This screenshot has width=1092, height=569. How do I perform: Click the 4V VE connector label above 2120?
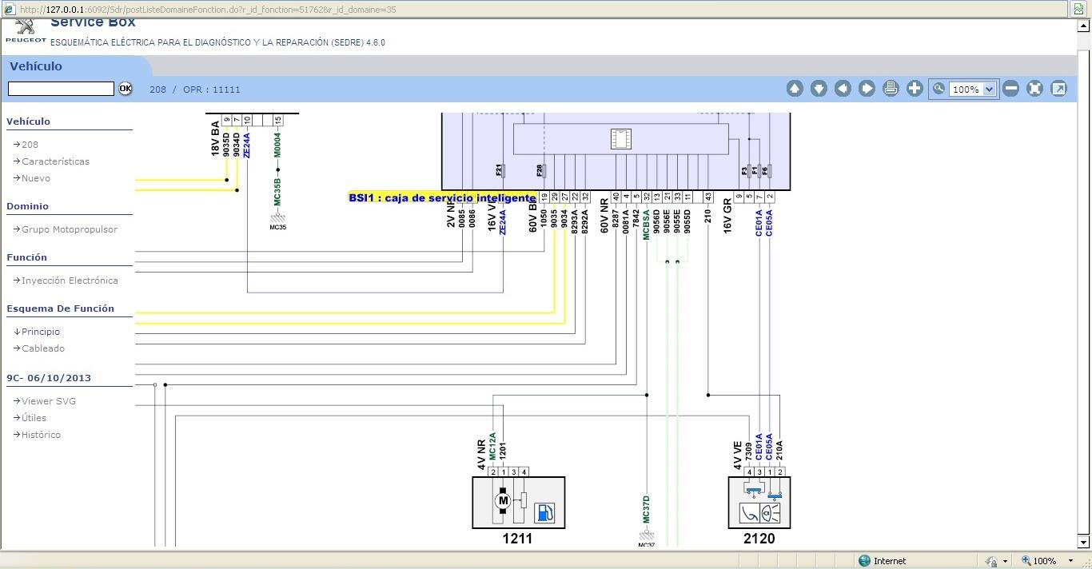click(x=738, y=454)
